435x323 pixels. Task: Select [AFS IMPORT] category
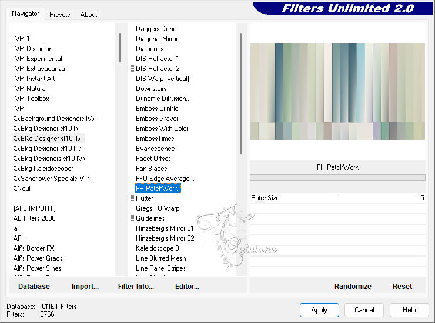pos(35,208)
